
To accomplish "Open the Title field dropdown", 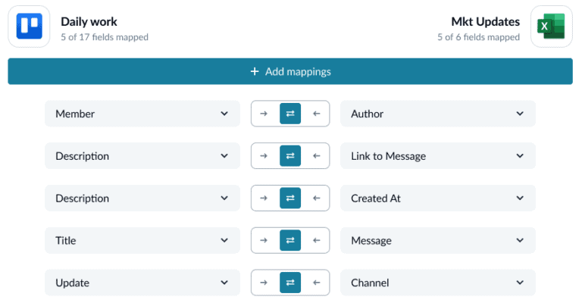I will [142, 241].
